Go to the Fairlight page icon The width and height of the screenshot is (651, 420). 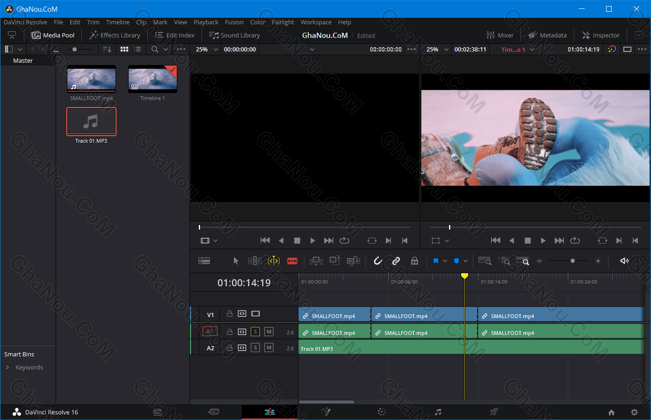coord(438,412)
